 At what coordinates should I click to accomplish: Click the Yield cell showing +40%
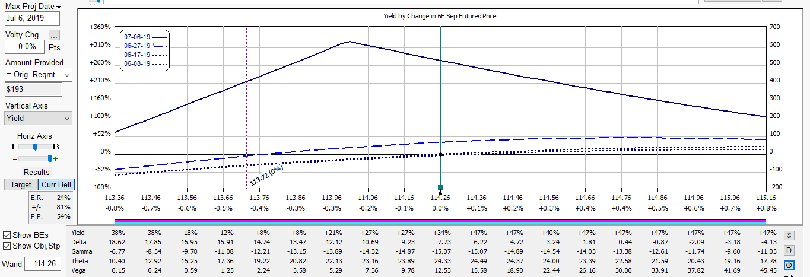coord(551,233)
